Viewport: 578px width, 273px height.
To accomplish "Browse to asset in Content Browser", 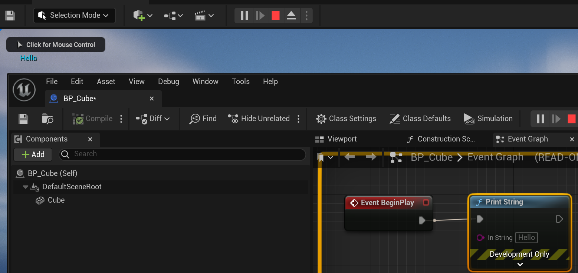I will click(x=47, y=119).
